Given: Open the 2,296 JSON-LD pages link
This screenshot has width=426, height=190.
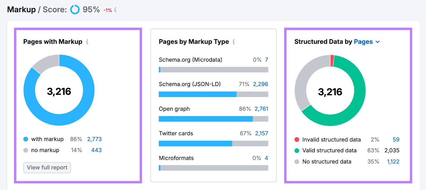Looking at the screenshot, I should pyautogui.click(x=260, y=84).
